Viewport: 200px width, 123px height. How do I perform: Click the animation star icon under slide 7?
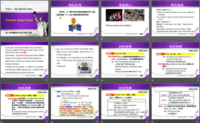click(102, 80)
